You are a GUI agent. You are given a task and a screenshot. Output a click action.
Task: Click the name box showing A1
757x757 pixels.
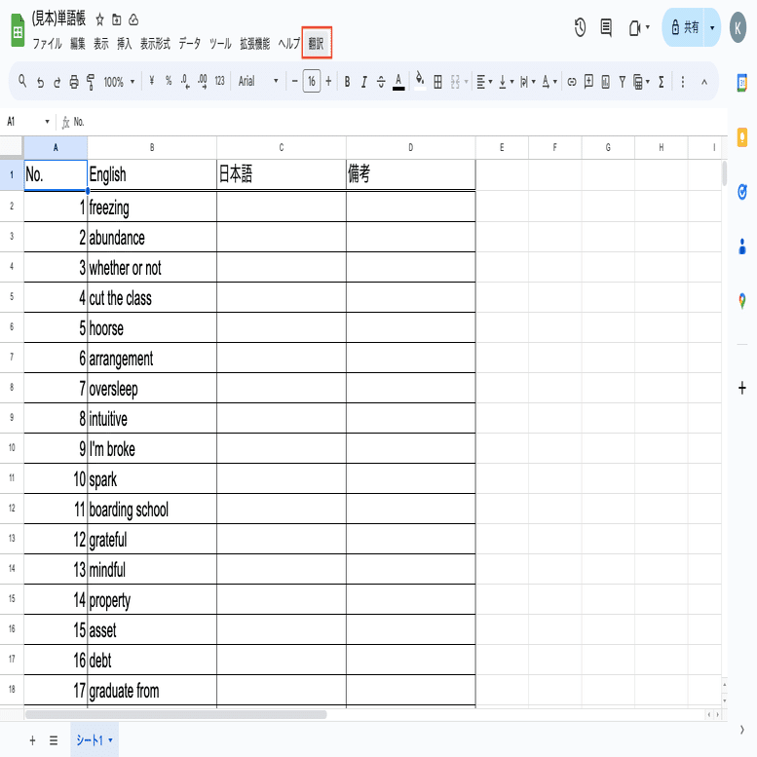(28, 122)
